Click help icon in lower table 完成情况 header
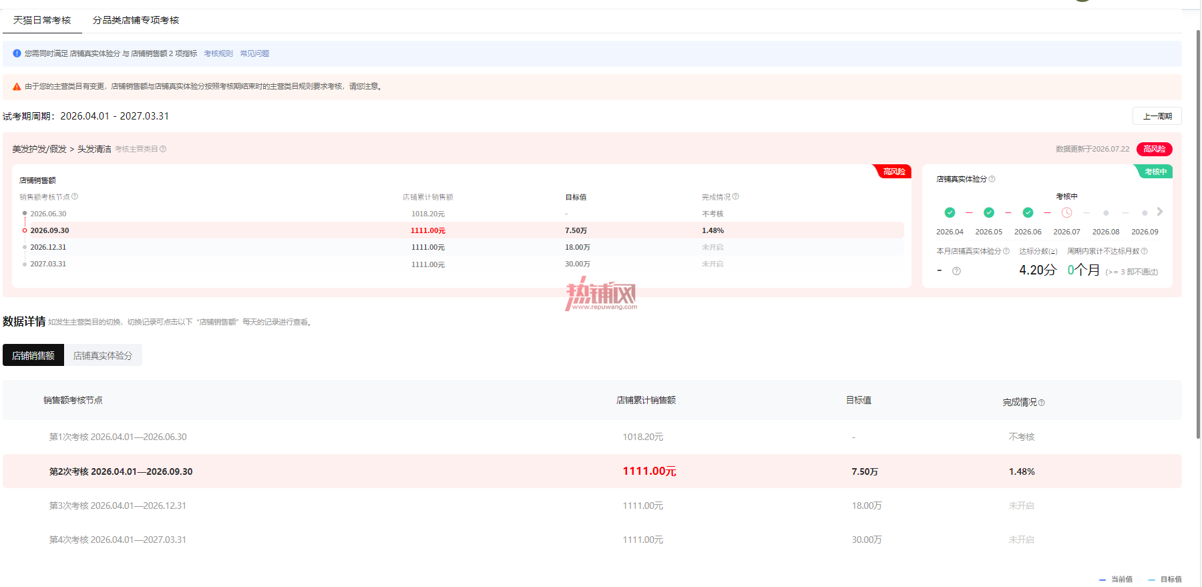This screenshot has width=1202, height=587. pos(1042,402)
